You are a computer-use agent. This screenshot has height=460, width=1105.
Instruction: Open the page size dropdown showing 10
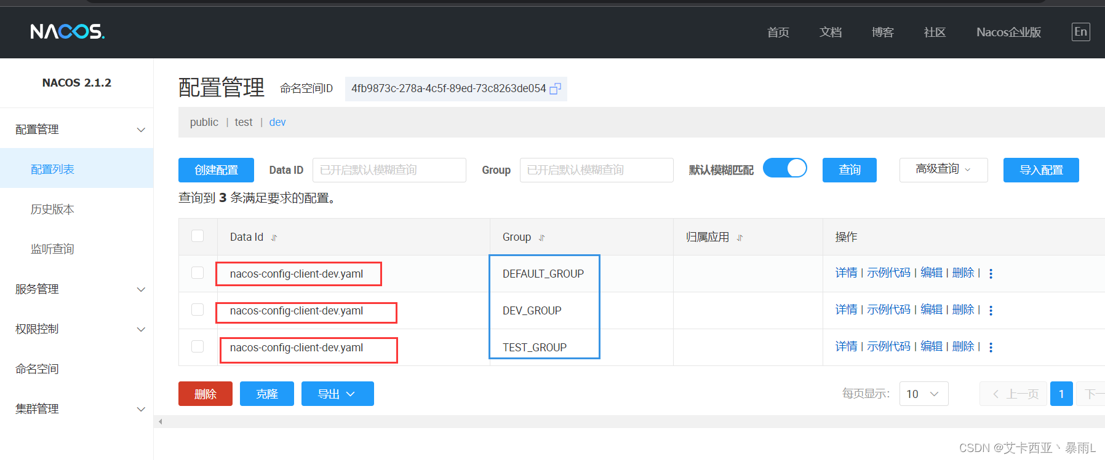[923, 394]
